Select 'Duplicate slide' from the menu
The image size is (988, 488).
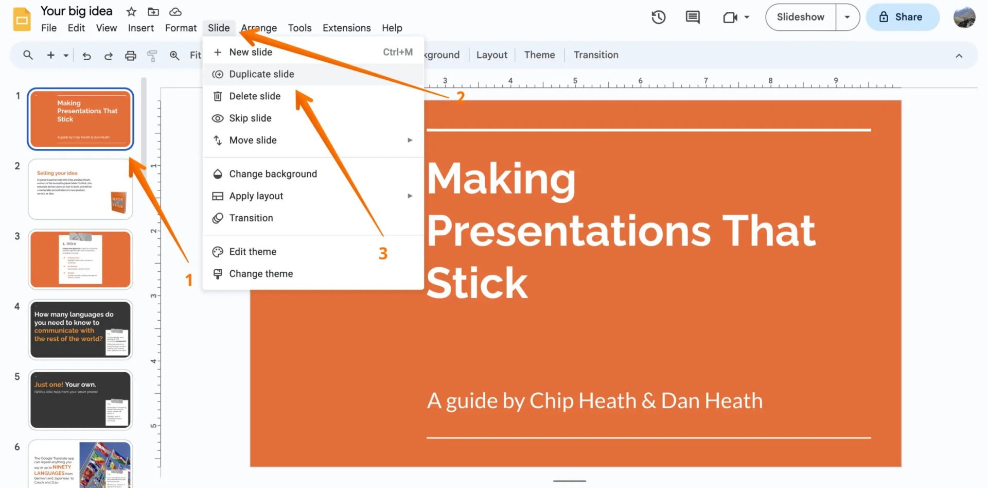tap(261, 74)
